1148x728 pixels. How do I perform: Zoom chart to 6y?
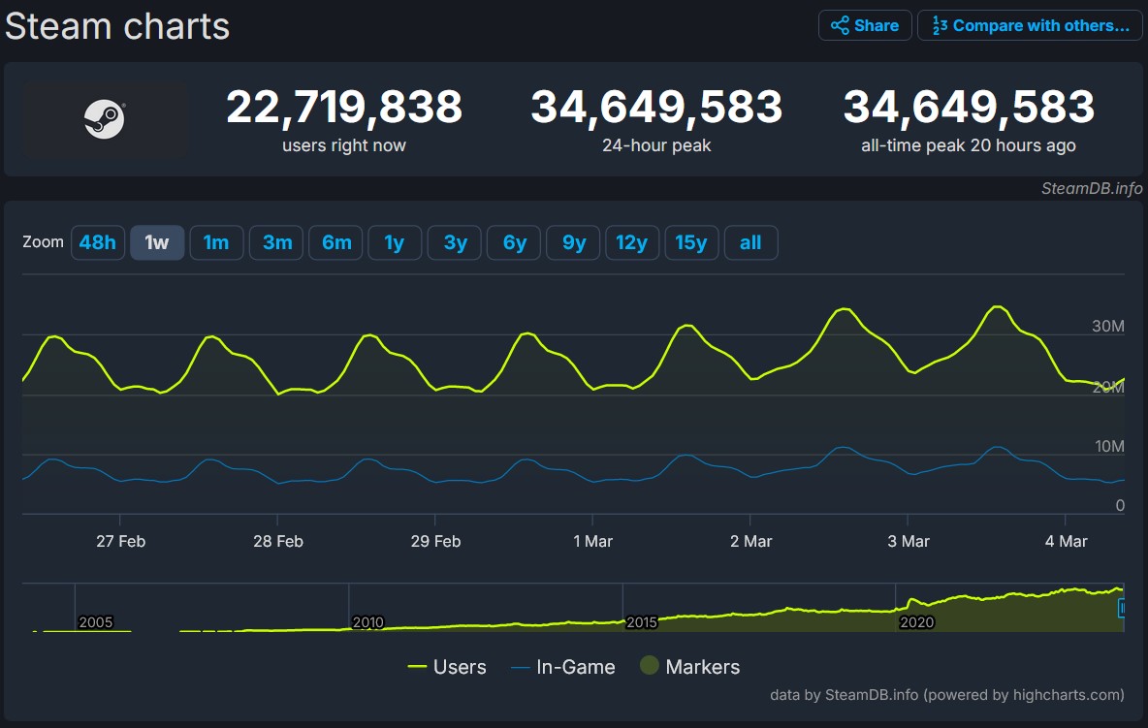pos(514,242)
